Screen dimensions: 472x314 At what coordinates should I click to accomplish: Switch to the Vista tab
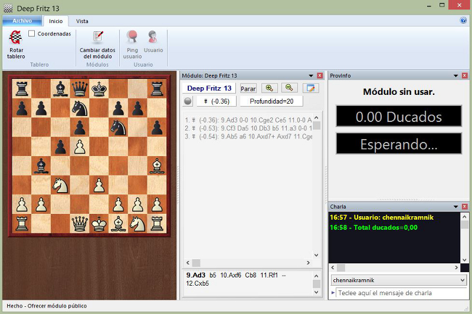pyautogui.click(x=82, y=21)
